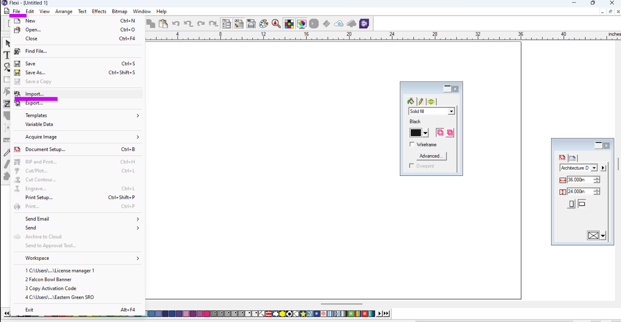The height and width of the screenshot is (322, 621).
Task: Expand the Workspace submenu
Action: (x=77, y=258)
